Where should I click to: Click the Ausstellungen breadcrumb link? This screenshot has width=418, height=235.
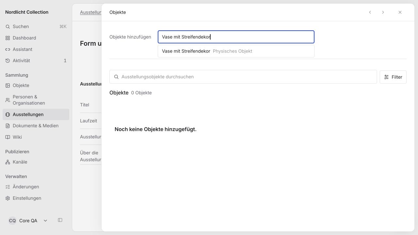coord(90,12)
